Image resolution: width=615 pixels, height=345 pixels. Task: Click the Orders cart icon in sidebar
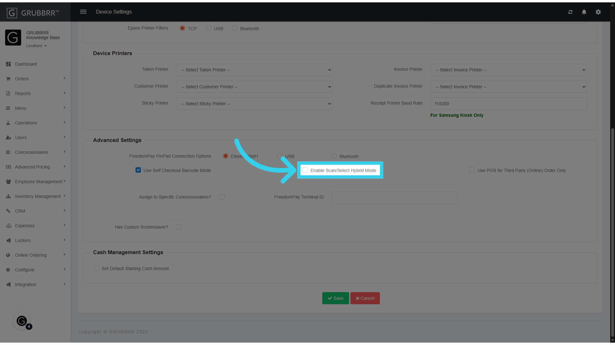point(8,79)
